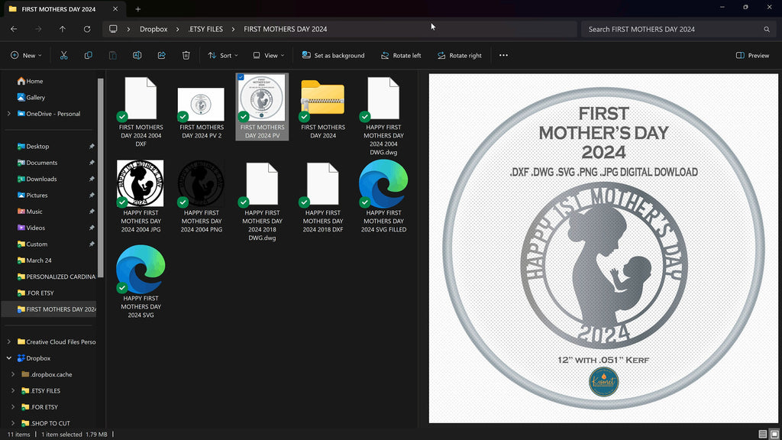Screen dimensions: 782x440
Task: Select HAPPY FIRST MOTHERS DAY 2024 2004 PNG thumbnail
Action: tap(202, 196)
